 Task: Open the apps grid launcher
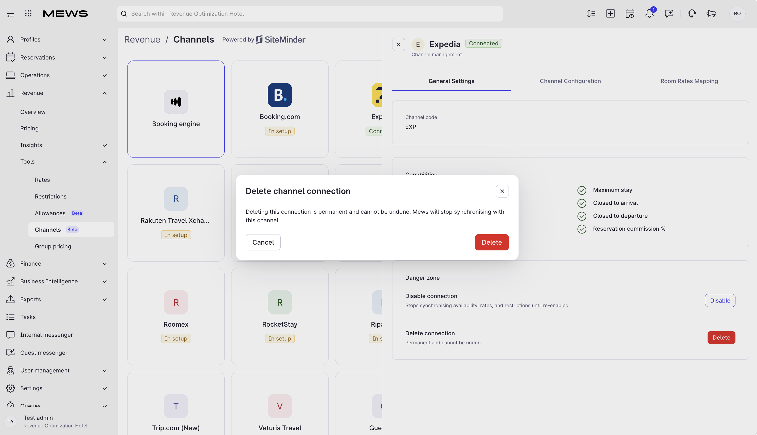pos(28,13)
